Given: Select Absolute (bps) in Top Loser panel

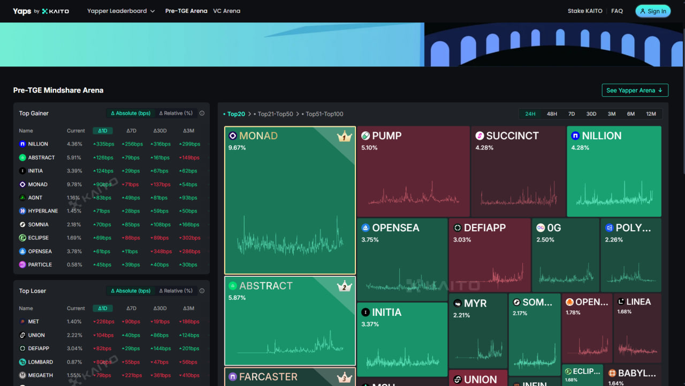Looking at the screenshot, I should [x=131, y=291].
